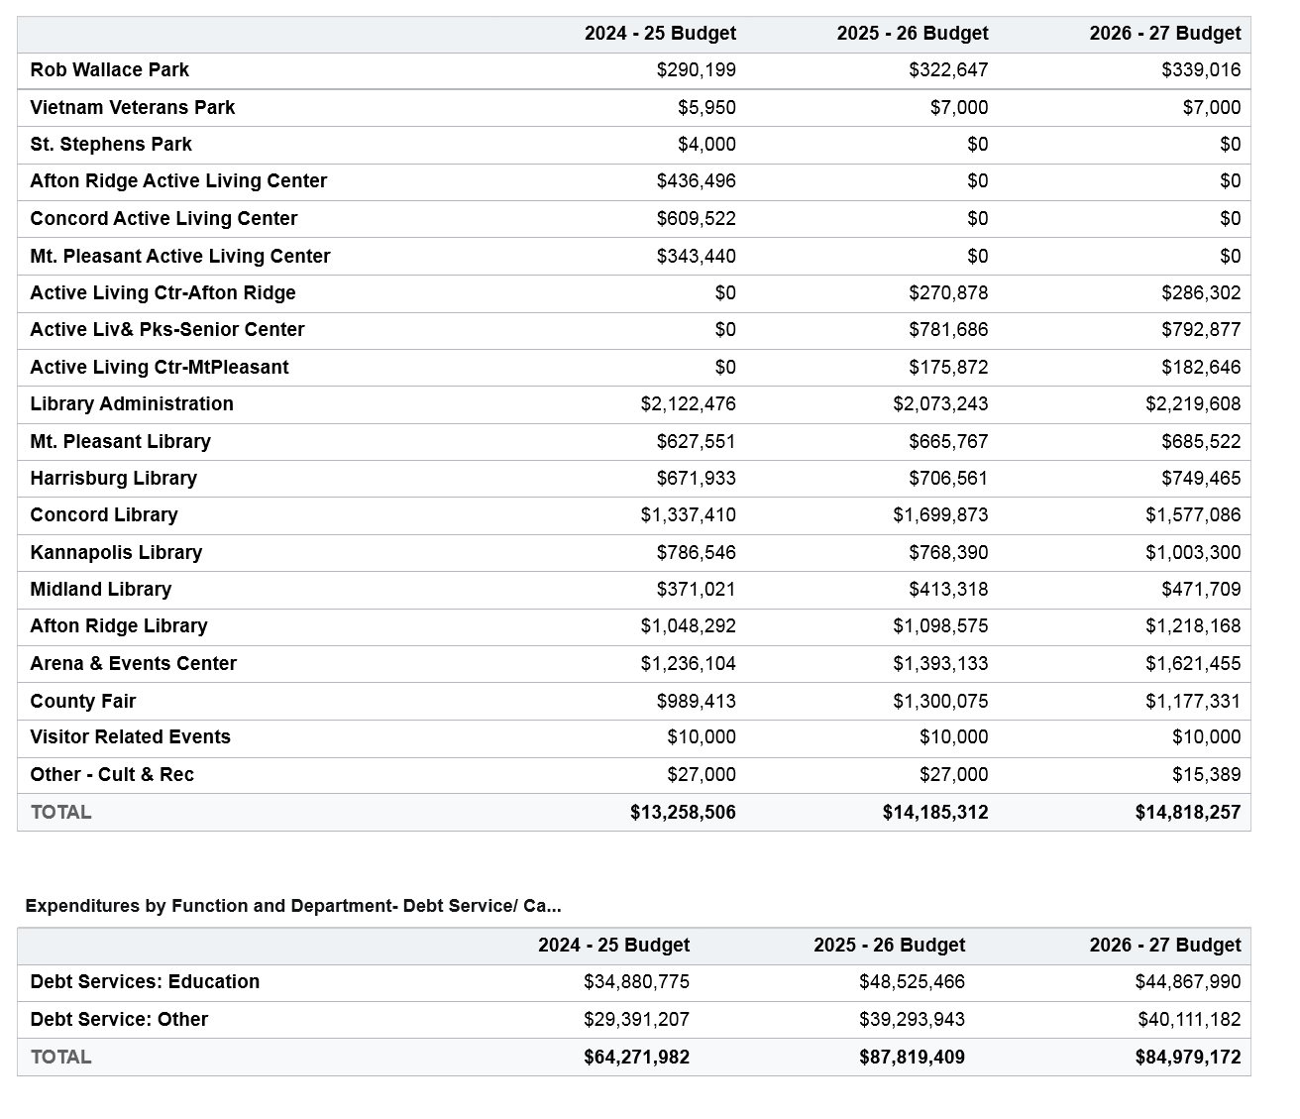1300x1119 pixels.
Task: Select Active Living Ctr-Afton Ridge label
Action: pyautogui.click(x=162, y=293)
